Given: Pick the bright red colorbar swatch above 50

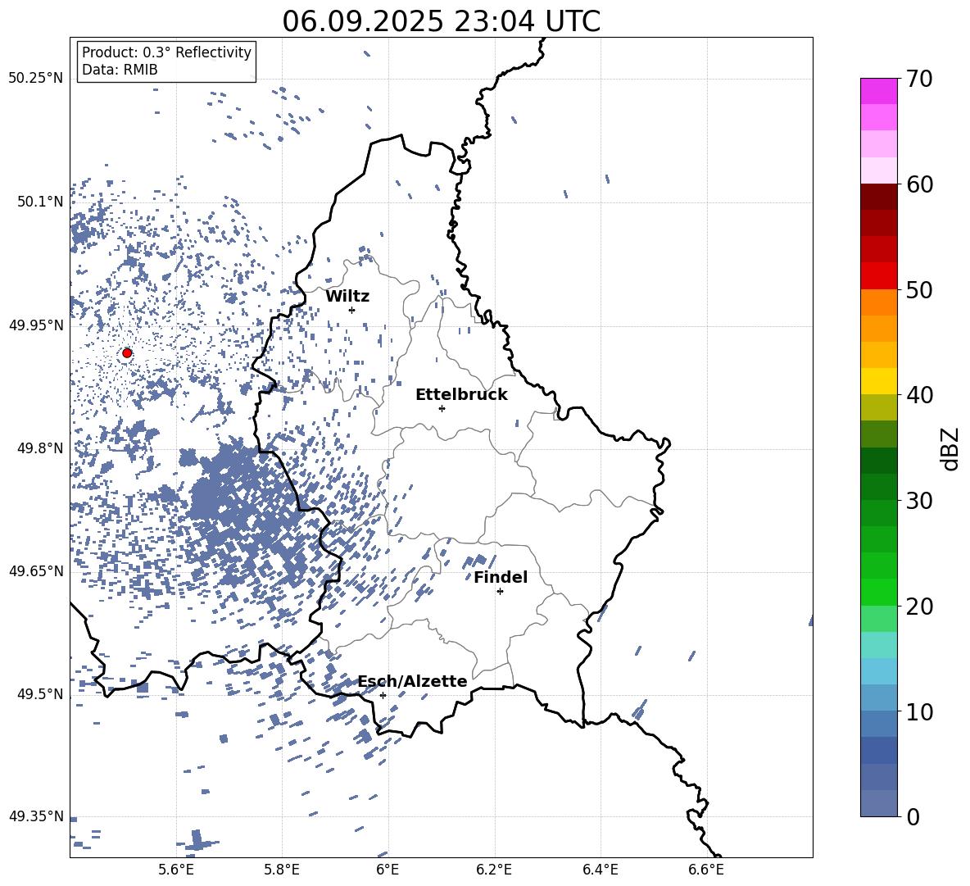Looking at the screenshot, I should pyautogui.click(x=879, y=276).
